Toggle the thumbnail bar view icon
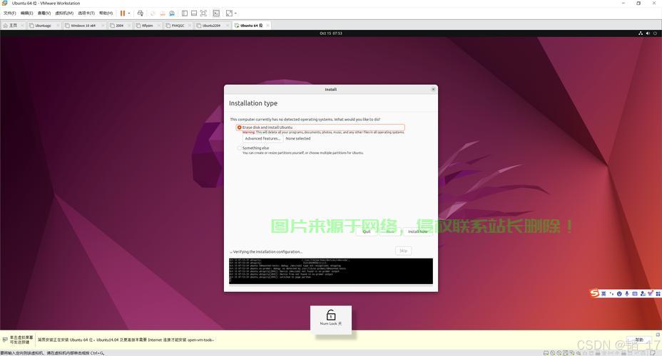 (x=194, y=14)
